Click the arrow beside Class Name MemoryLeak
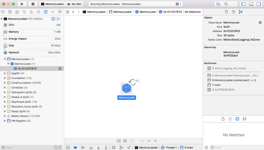 [x=260, y=23]
